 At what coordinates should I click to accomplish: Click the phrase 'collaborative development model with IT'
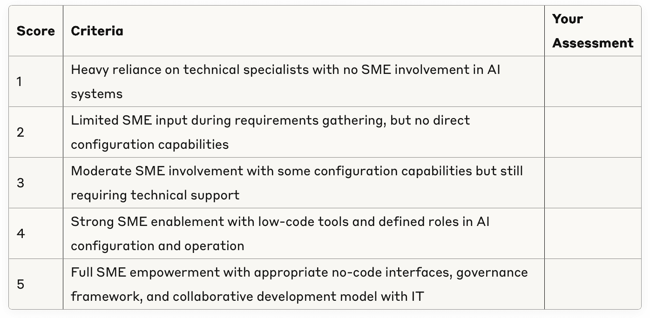pyautogui.click(x=298, y=297)
